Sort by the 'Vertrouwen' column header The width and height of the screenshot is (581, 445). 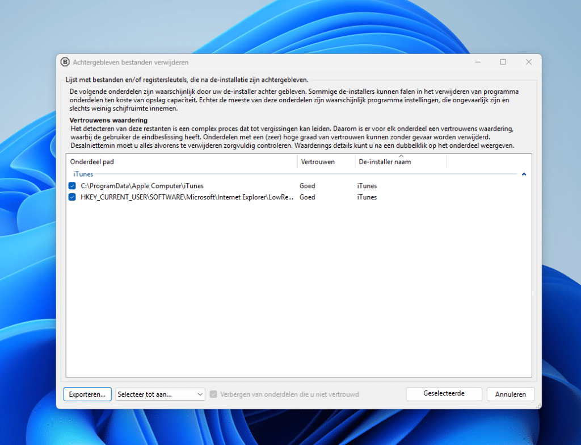pyautogui.click(x=326, y=162)
